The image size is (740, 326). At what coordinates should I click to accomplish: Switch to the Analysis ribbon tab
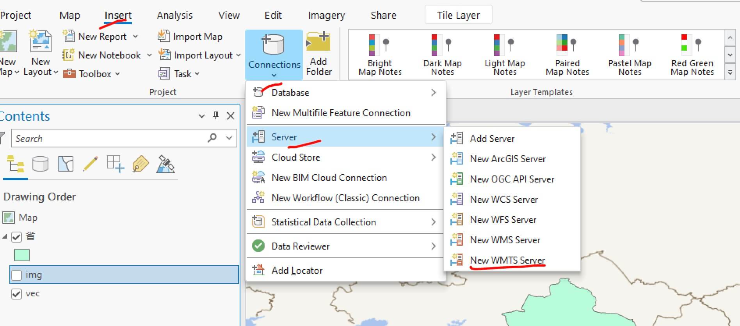point(174,15)
